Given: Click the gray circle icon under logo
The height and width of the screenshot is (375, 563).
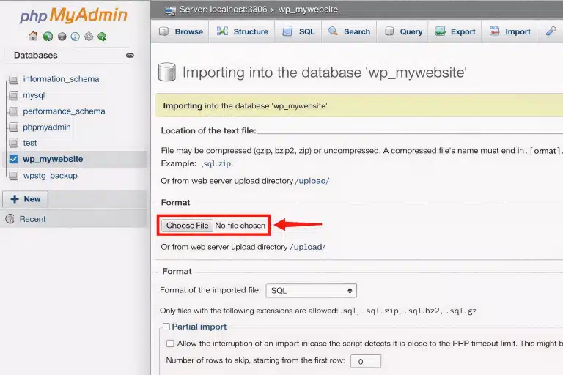Looking at the screenshot, I should (x=62, y=37).
